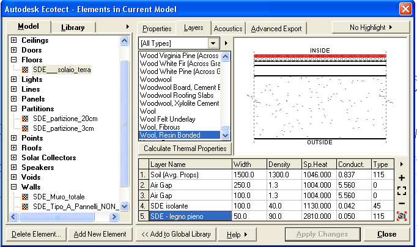This screenshot has width=417, height=247.
Task: Expand the Voids tree node
Action: tap(13, 177)
